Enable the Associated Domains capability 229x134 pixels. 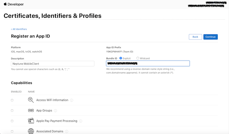[12, 131]
